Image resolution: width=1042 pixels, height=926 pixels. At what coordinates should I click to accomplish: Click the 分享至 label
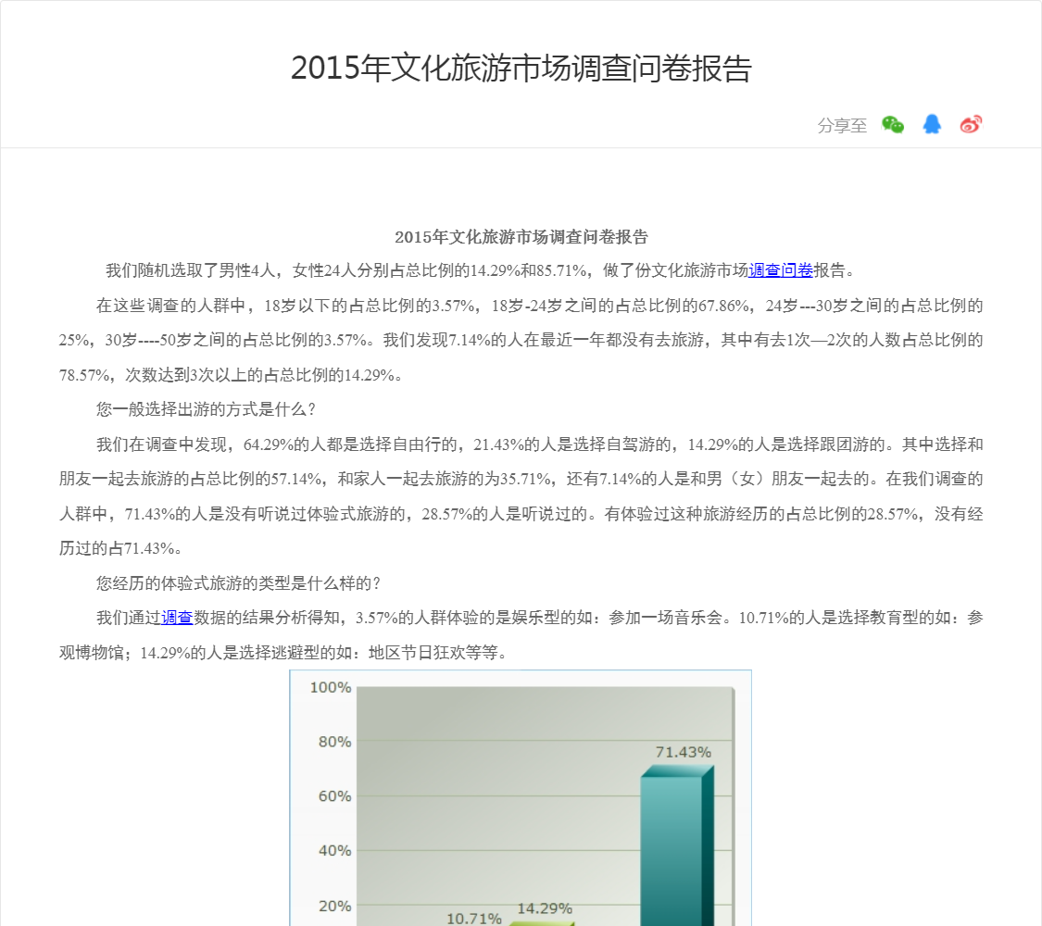pyautogui.click(x=842, y=126)
